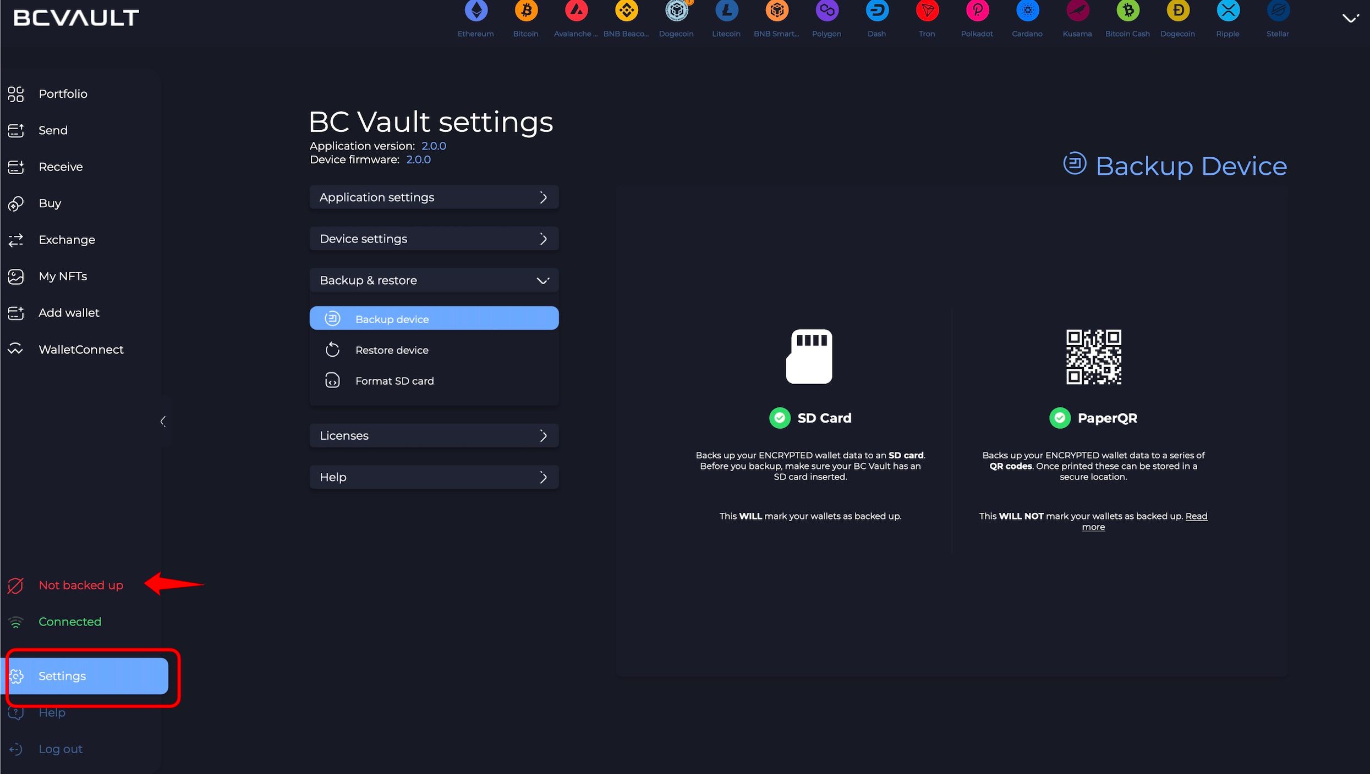The height and width of the screenshot is (774, 1370).
Task: Open WalletConnect from the sidebar
Action: [x=81, y=350]
